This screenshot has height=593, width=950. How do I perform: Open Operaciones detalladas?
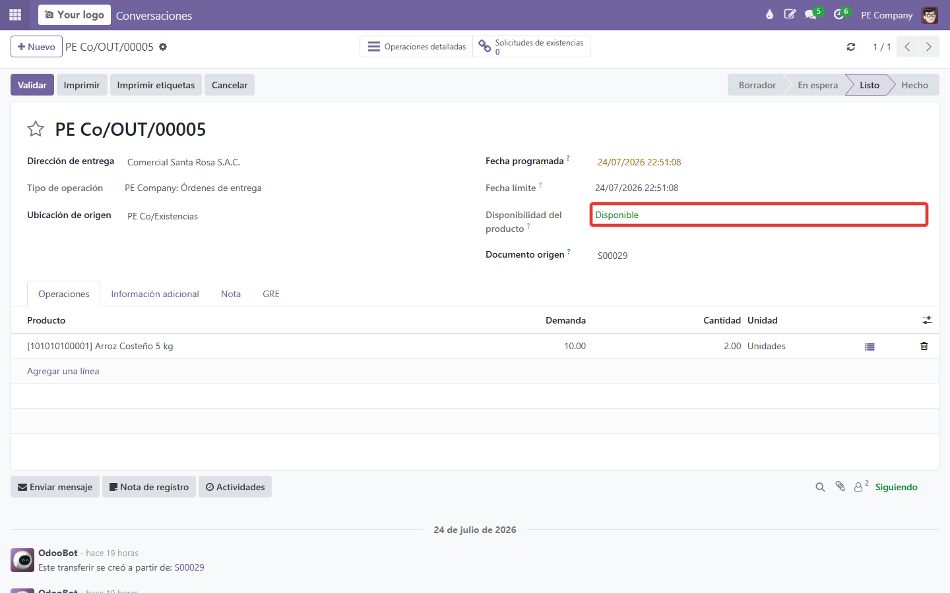pos(416,47)
